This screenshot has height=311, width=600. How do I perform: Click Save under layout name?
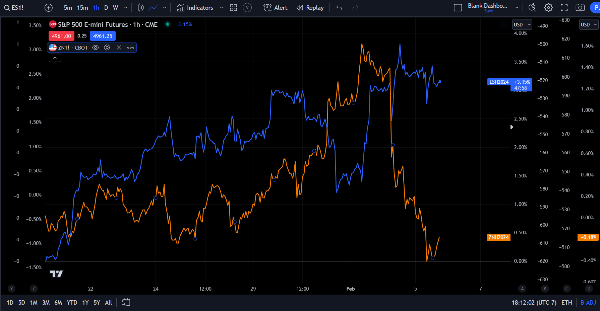tap(489, 11)
